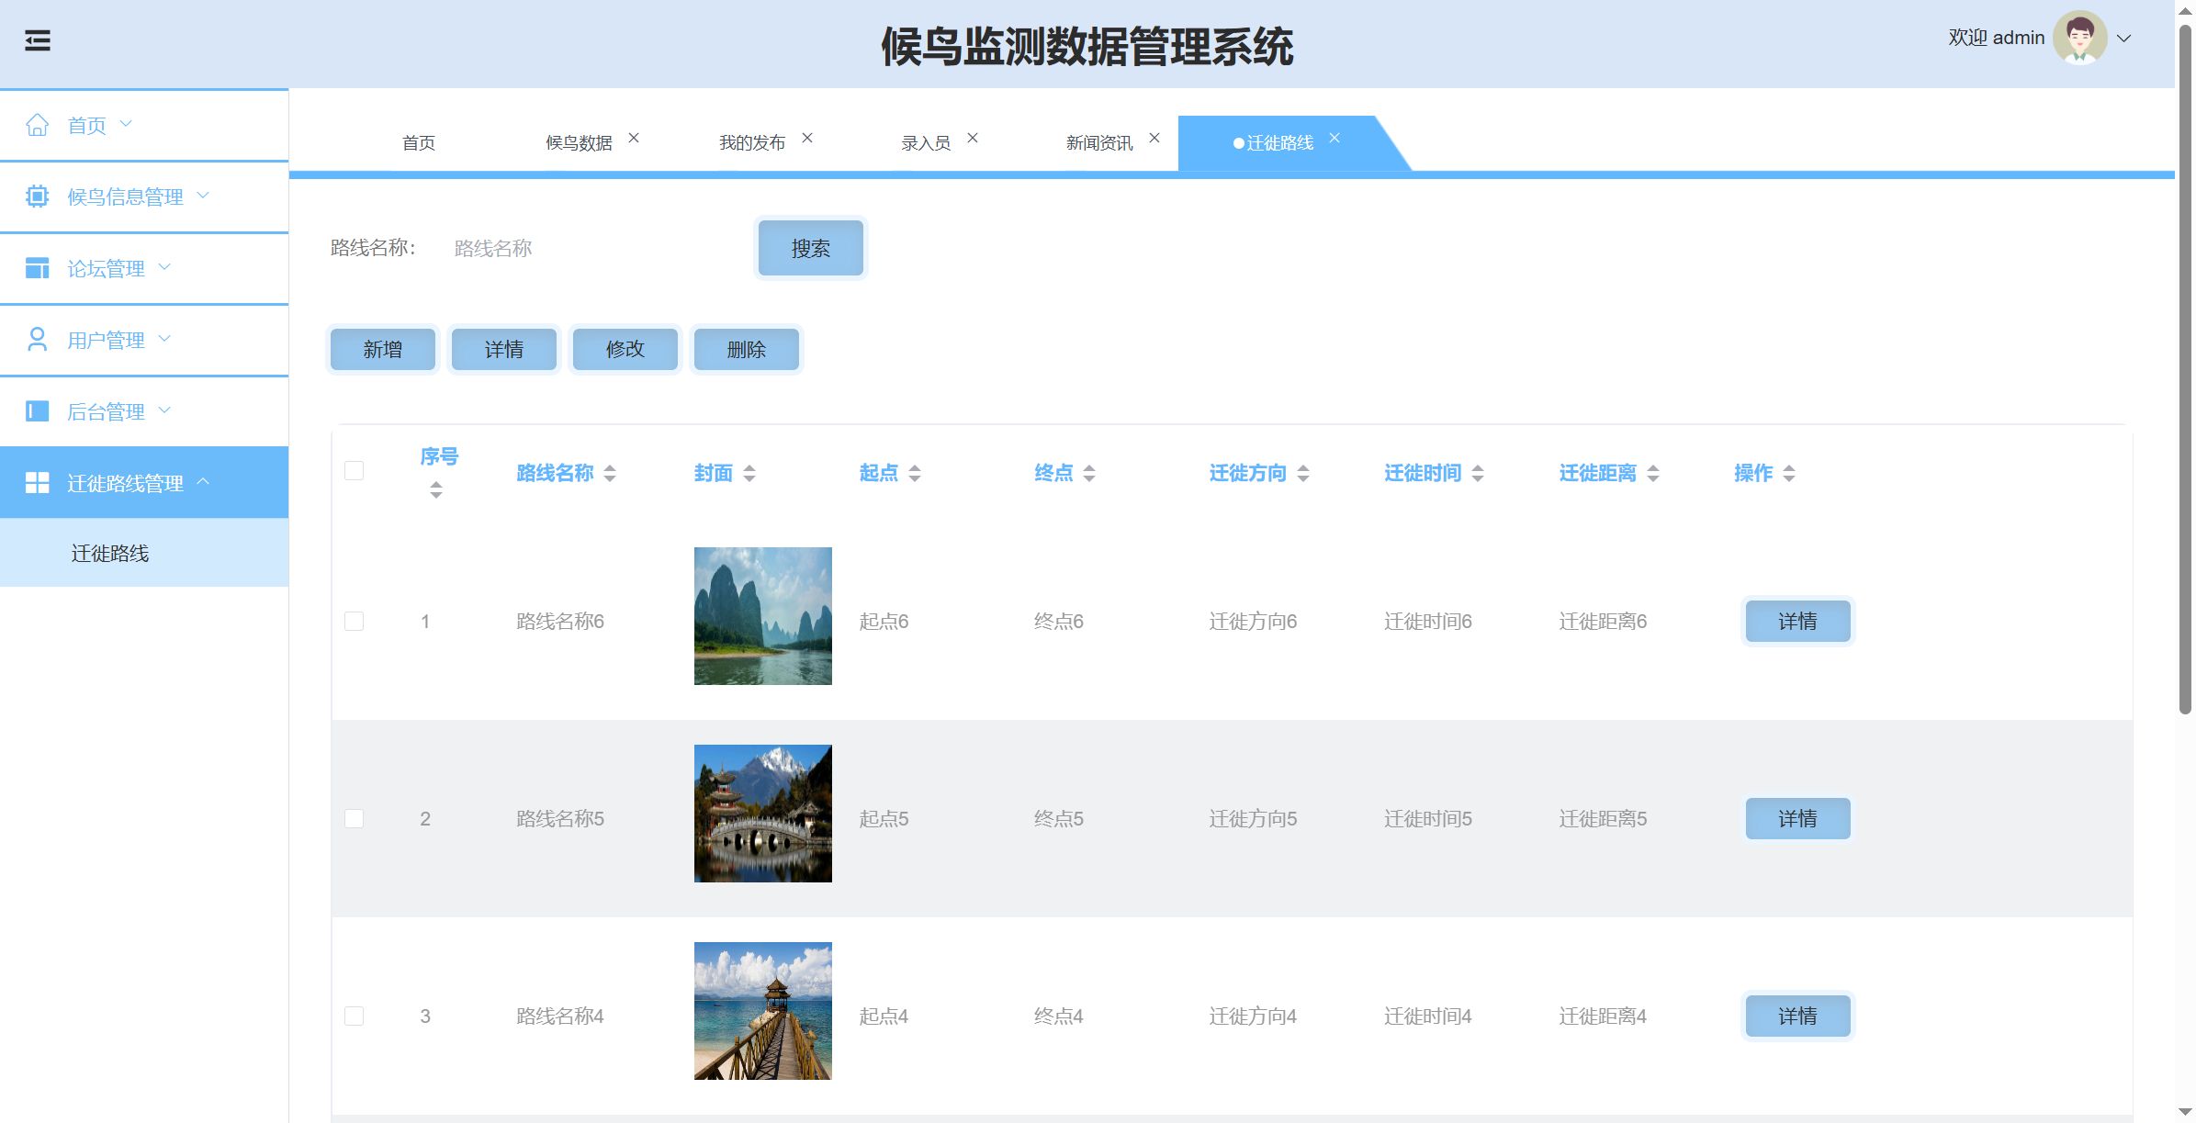
Task: Switch to the 新闻资讯 tab
Action: click(x=1099, y=143)
